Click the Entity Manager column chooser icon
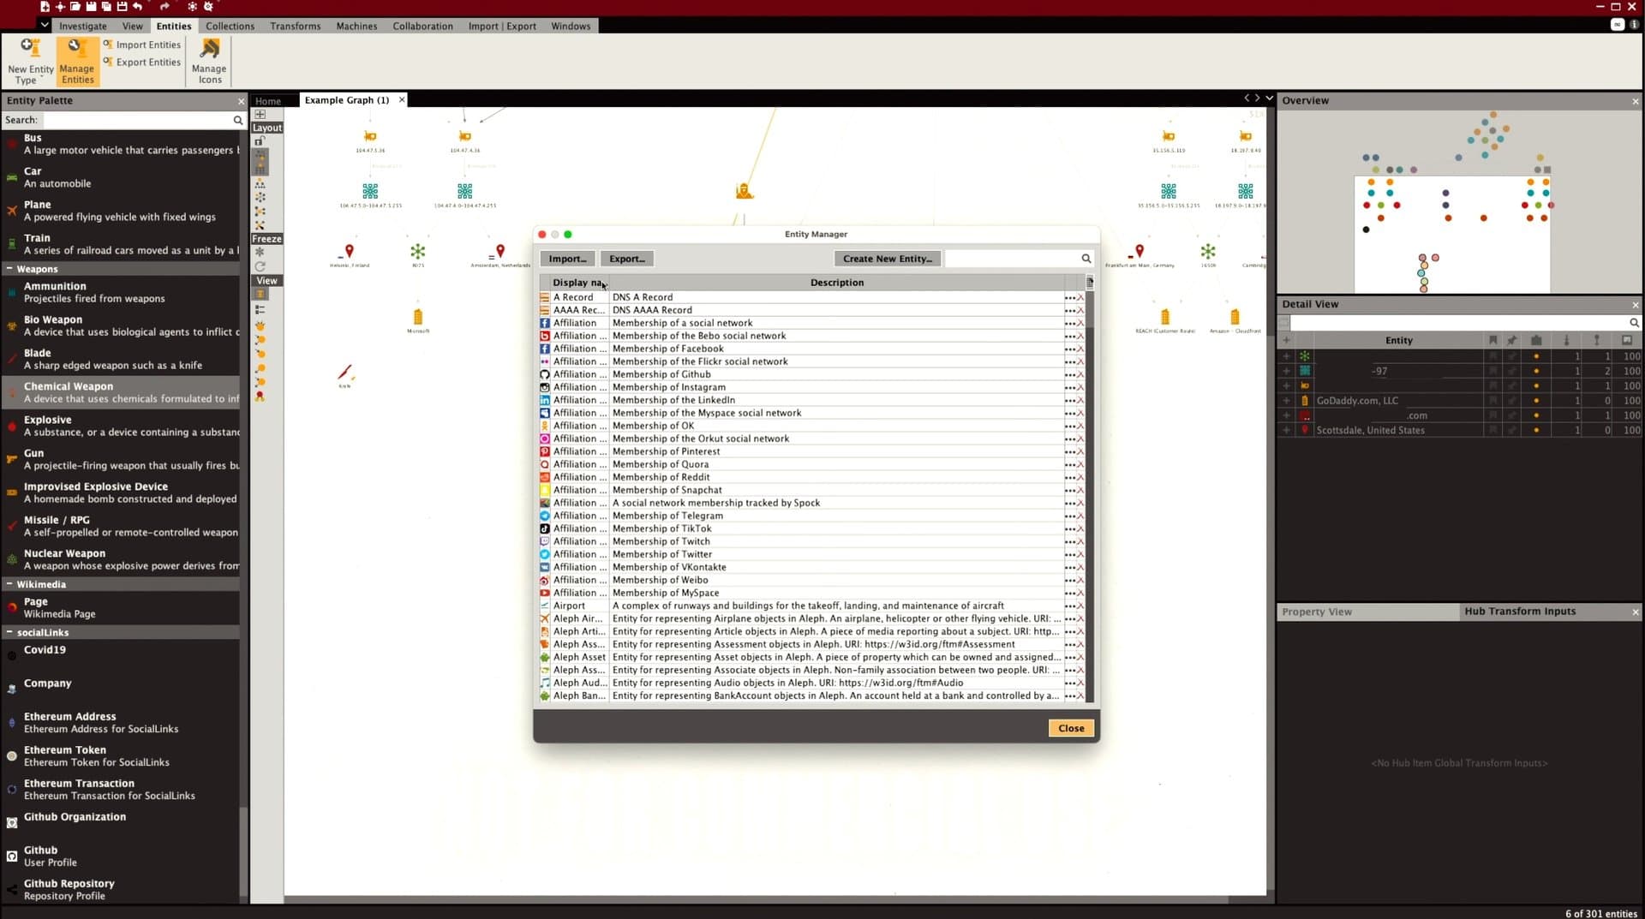Image resolution: width=1645 pixels, height=919 pixels. click(1090, 282)
